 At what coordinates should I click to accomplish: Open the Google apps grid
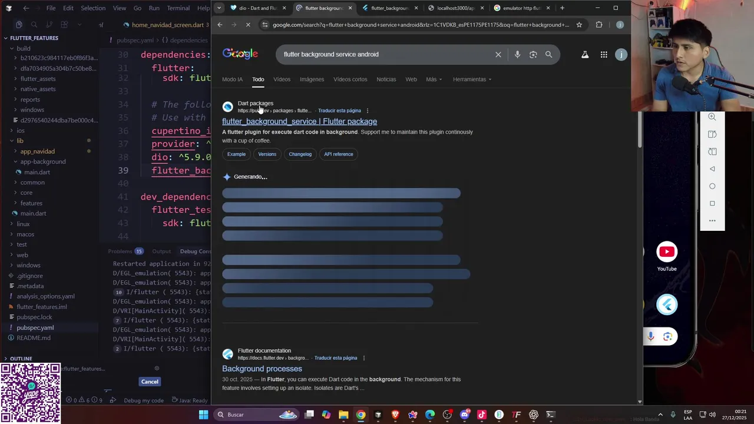[x=604, y=54]
